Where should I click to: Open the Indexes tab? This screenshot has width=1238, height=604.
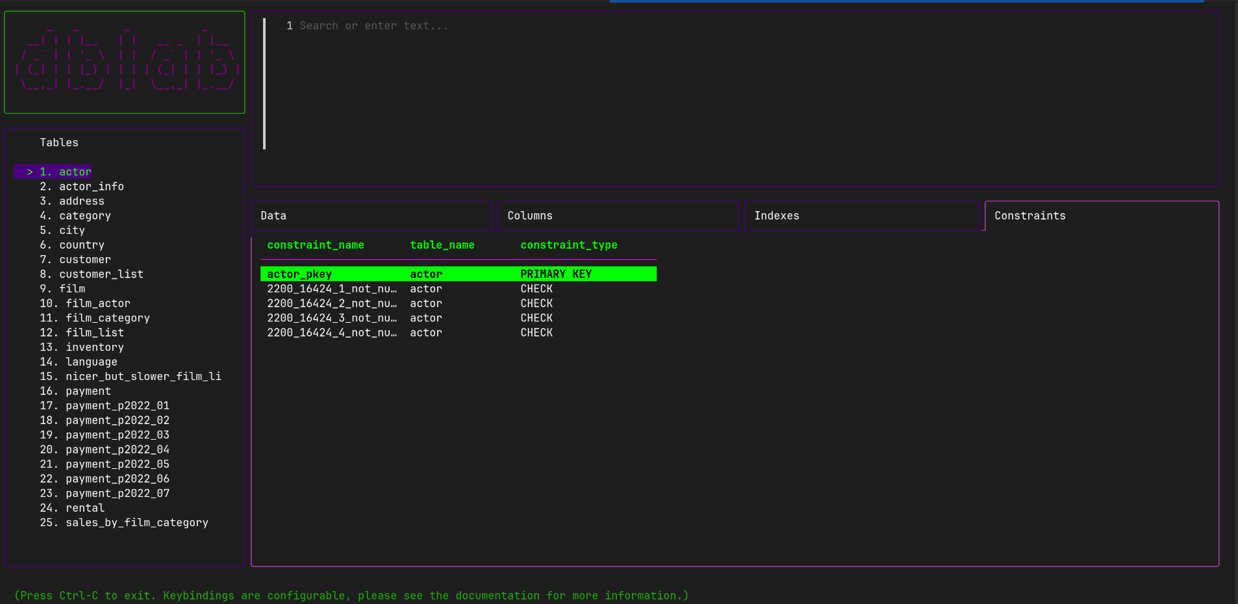tap(861, 216)
